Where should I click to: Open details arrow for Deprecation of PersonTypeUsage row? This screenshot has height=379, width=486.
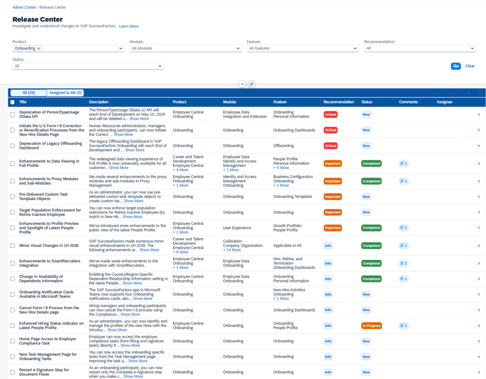point(479,115)
